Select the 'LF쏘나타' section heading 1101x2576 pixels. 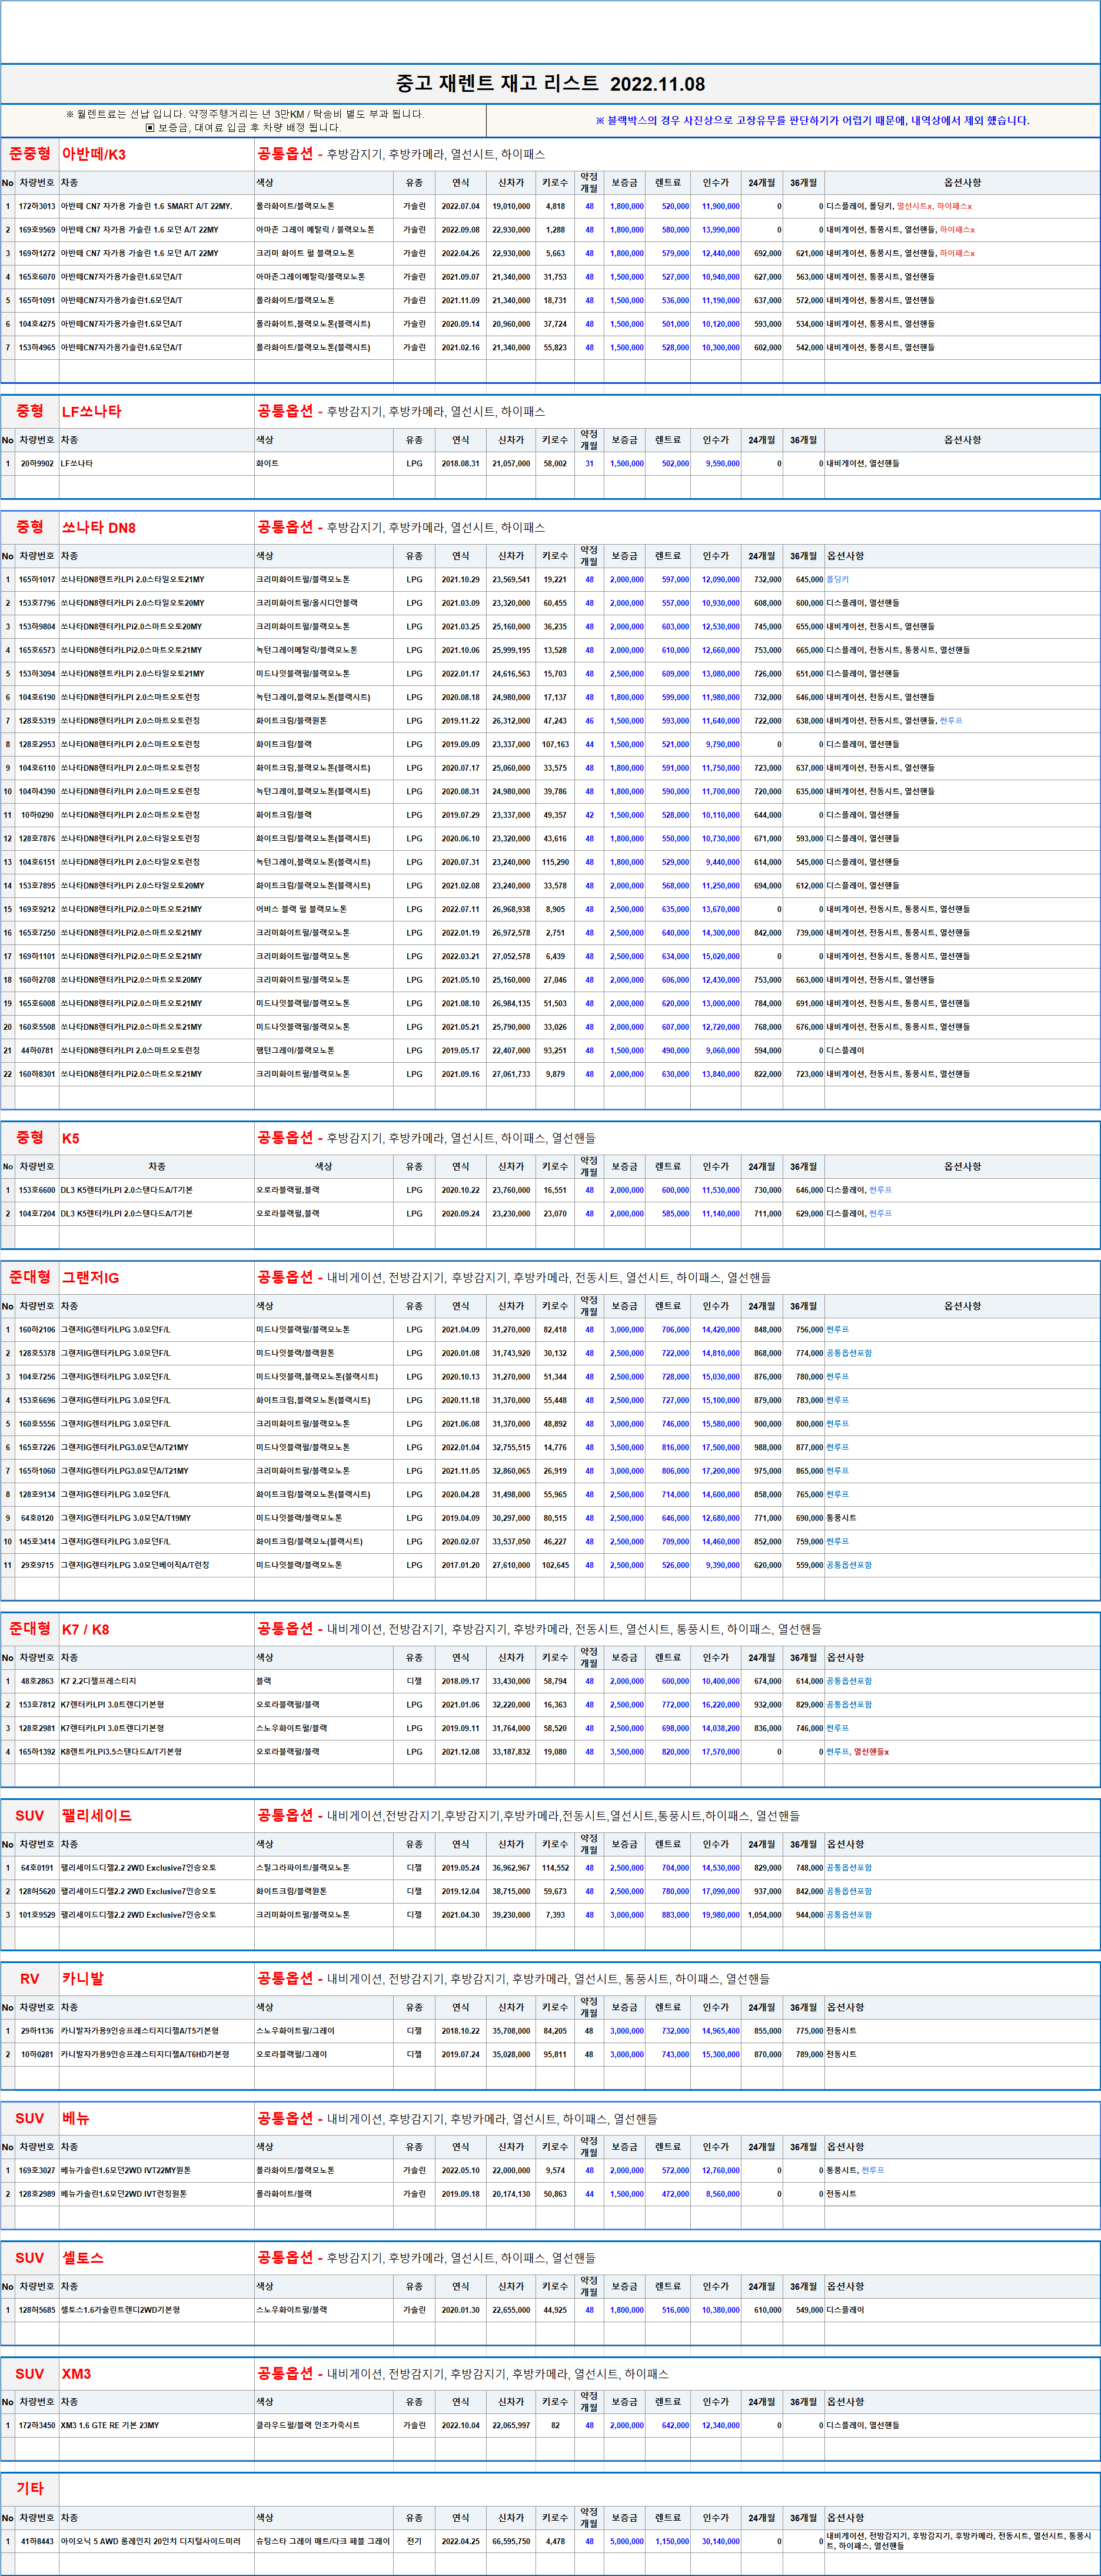coord(92,411)
